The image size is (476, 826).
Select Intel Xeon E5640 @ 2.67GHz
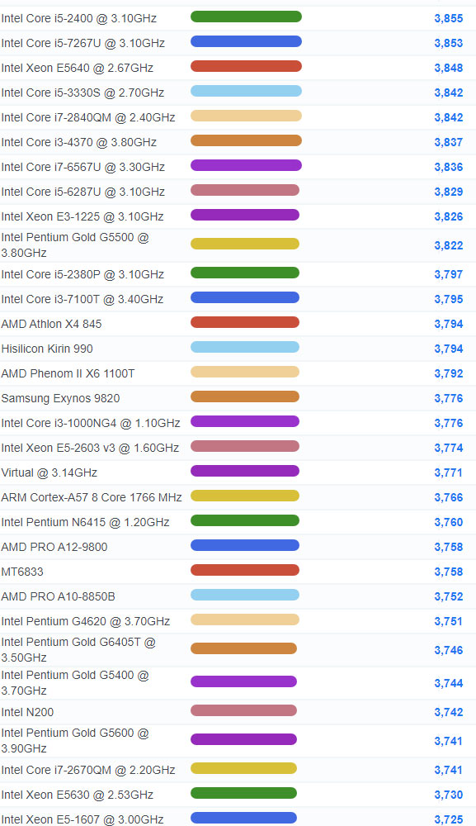[78, 68]
